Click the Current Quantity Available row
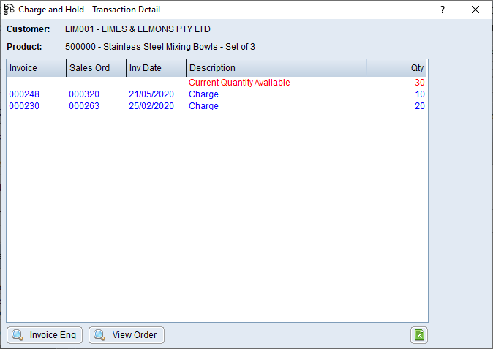The height and width of the screenshot is (349, 493). pos(239,83)
